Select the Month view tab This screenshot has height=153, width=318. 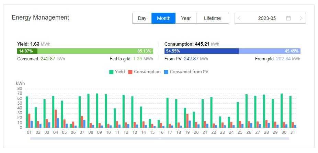click(163, 18)
